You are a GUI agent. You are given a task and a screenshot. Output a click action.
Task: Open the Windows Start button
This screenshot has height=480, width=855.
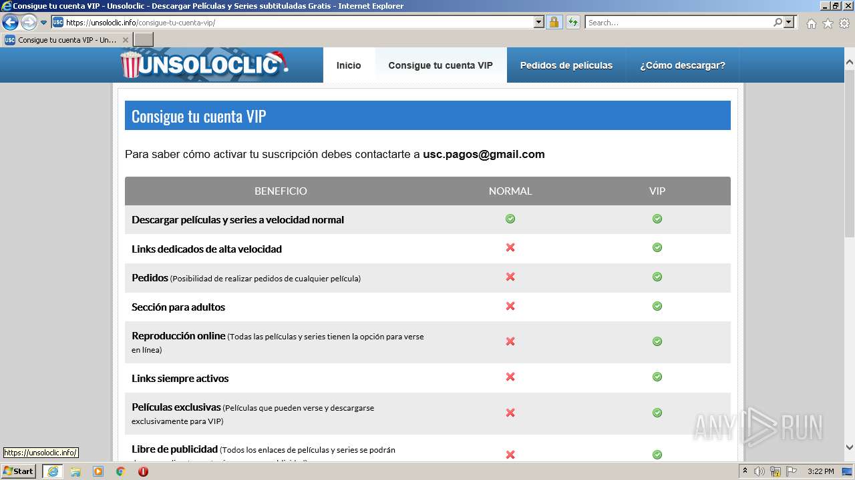pyautogui.click(x=19, y=471)
